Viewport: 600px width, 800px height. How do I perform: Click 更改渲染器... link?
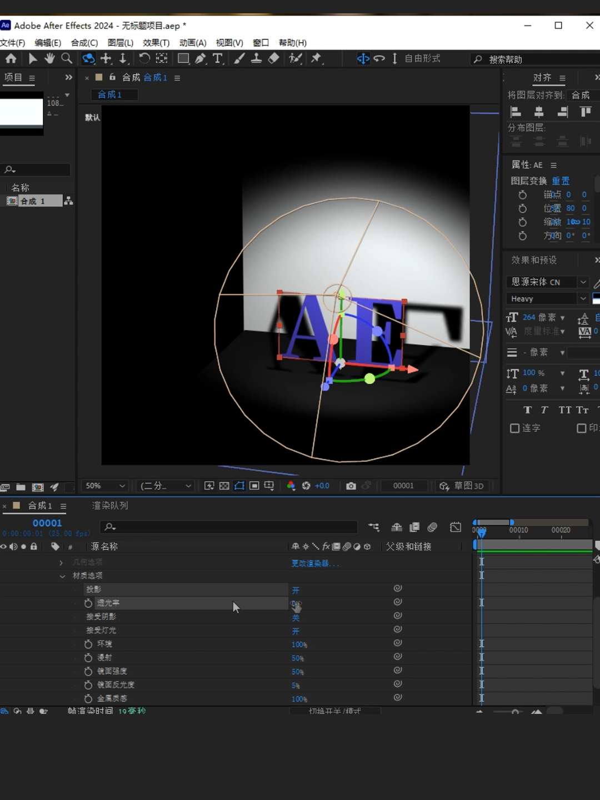click(x=315, y=563)
